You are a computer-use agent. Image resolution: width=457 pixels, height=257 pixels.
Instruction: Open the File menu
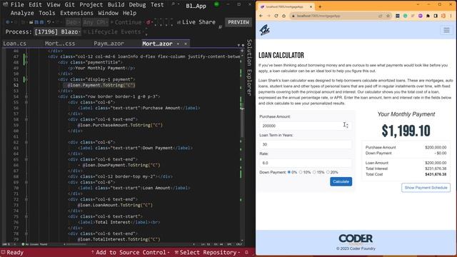17,5
